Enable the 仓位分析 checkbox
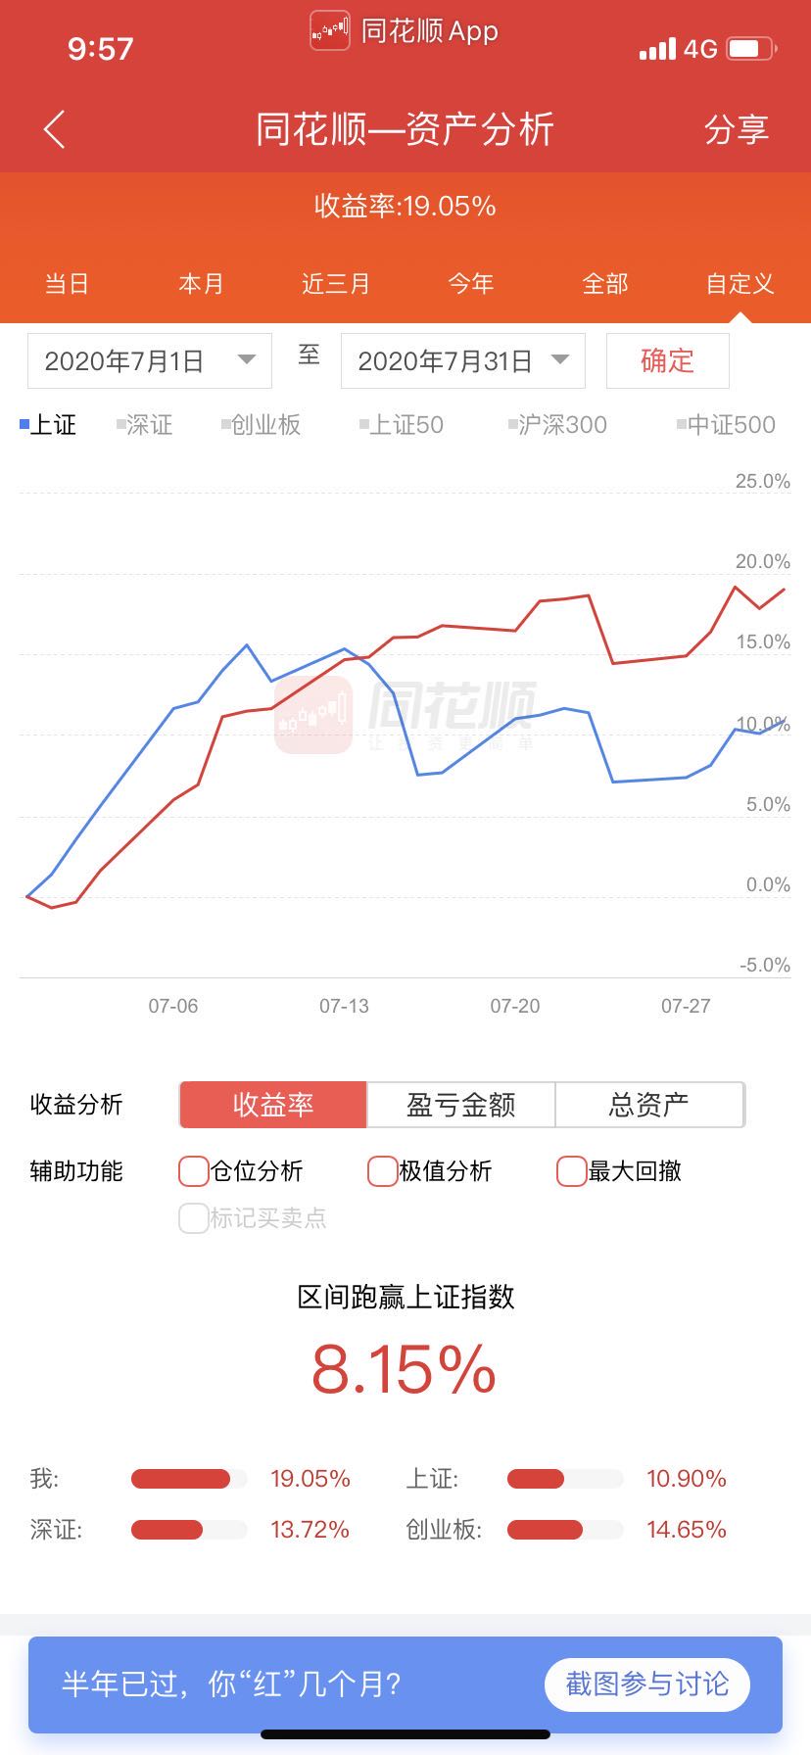The height and width of the screenshot is (1755, 811). coord(194,1171)
